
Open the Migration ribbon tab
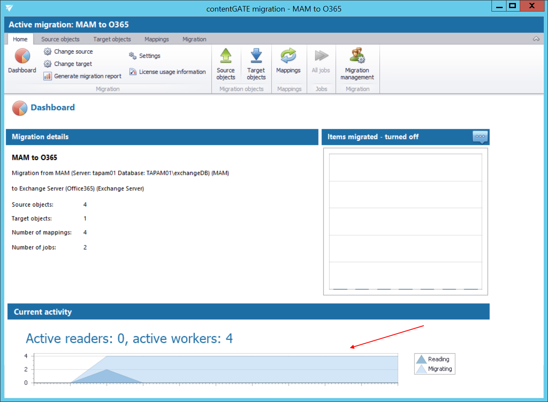(x=194, y=39)
